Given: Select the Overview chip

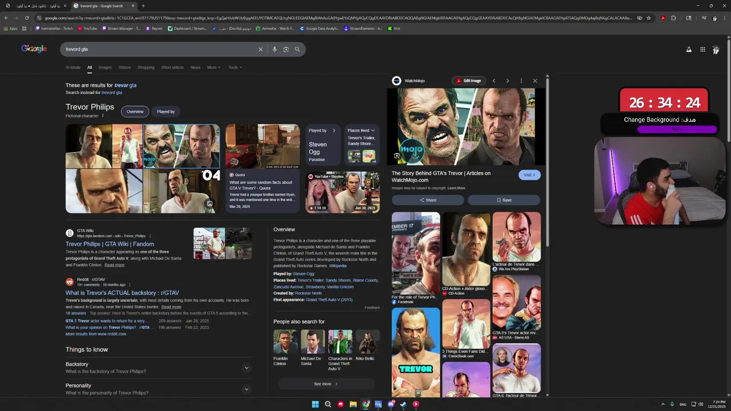Looking at the screenshot, I should click(135, 112).
